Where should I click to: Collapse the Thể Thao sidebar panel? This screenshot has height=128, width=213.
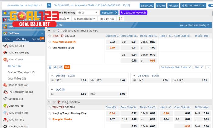tap(42, 34)
